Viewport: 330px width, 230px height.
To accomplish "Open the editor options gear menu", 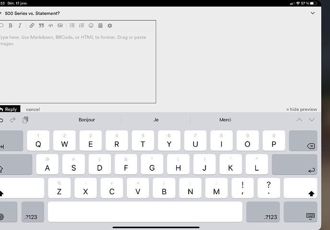I will pos(110,25).
